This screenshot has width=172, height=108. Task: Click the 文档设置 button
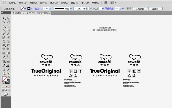[140, 9]
